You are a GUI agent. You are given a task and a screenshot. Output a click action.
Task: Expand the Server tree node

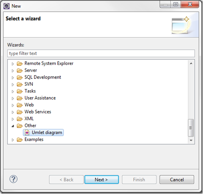13,71
